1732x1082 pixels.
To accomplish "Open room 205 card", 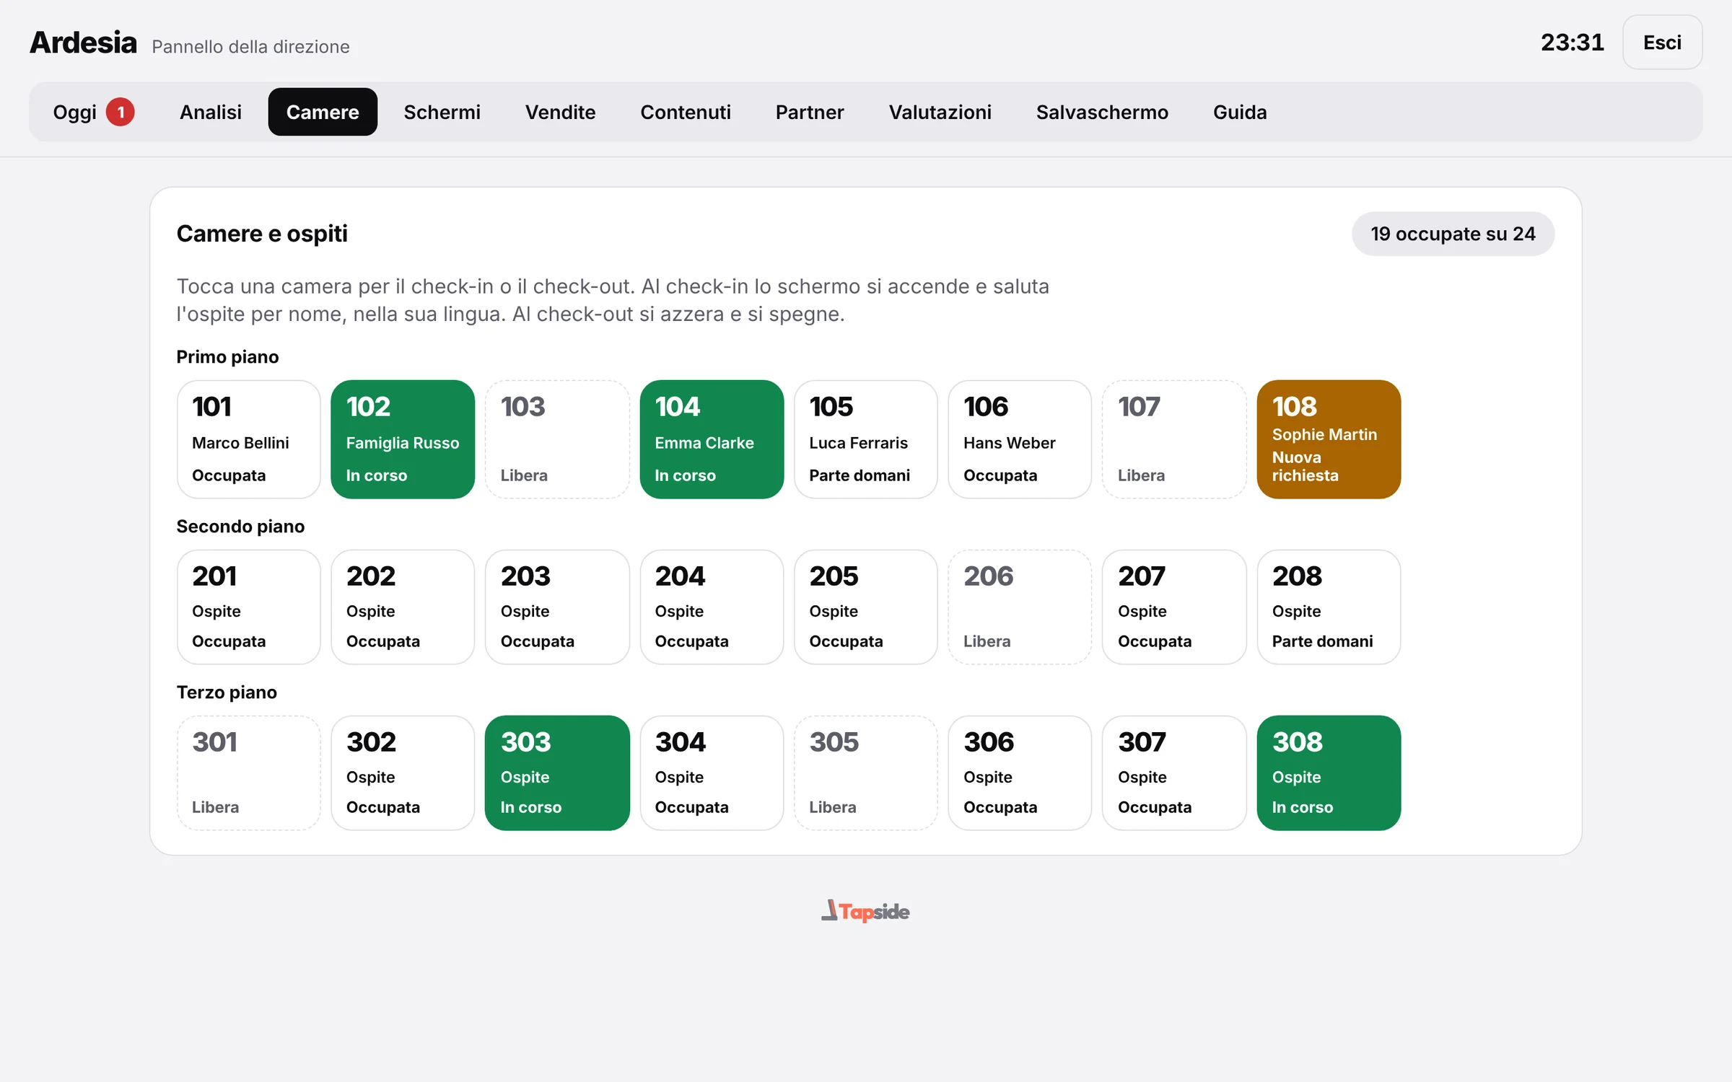I will (866, 607).
